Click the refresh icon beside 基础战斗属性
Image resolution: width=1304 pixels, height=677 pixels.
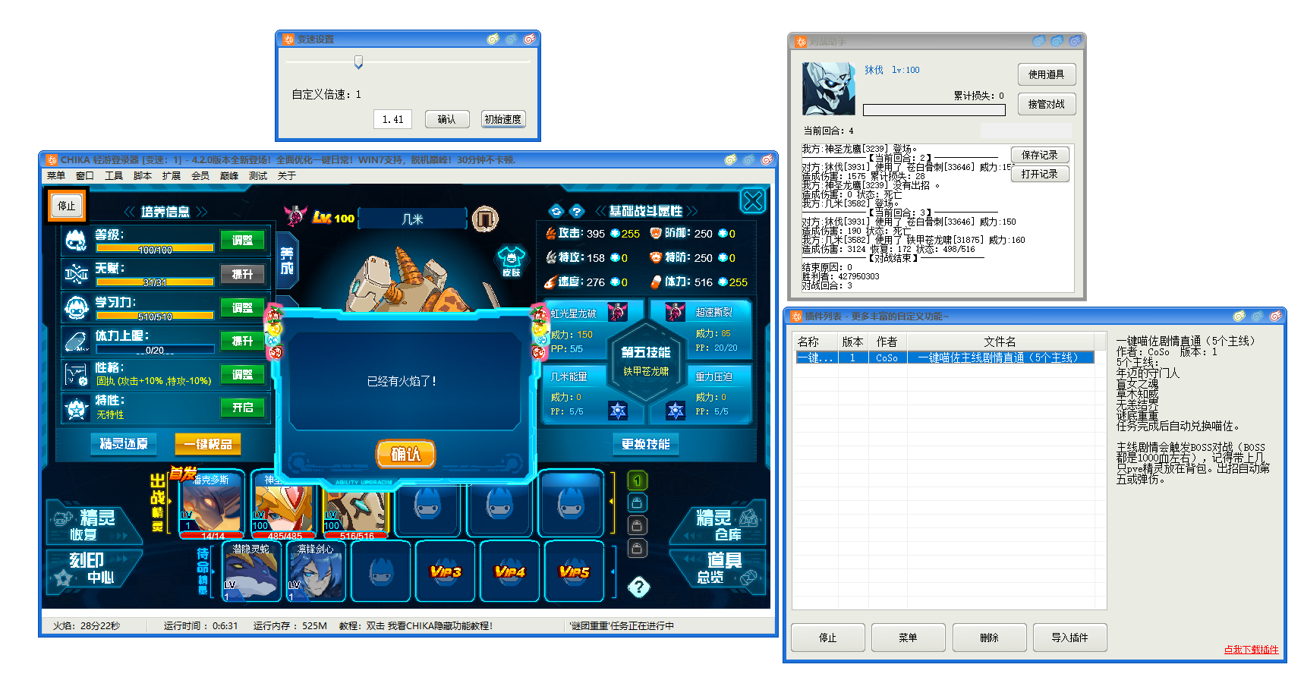(556, 211)
